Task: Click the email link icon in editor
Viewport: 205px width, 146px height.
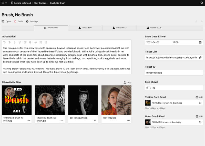Action: (25, 42)
